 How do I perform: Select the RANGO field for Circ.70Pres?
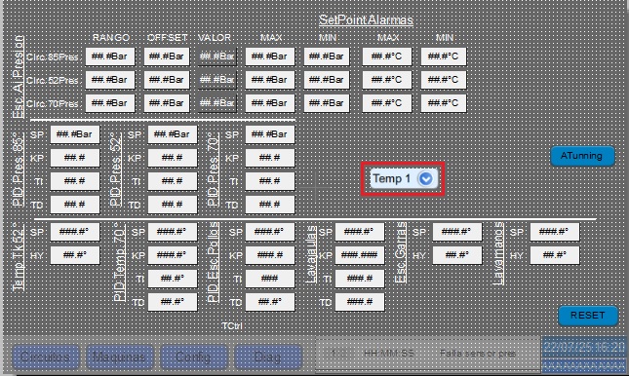[110, 103]
